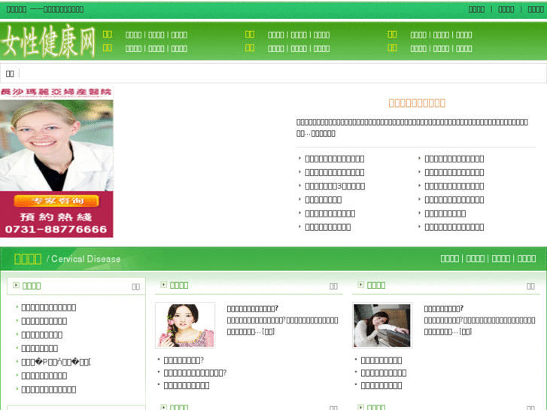Viewport: 547px width, 410px height.
Task: Open the garbled left-list item containing letter P
Action: tap(56, 362)
